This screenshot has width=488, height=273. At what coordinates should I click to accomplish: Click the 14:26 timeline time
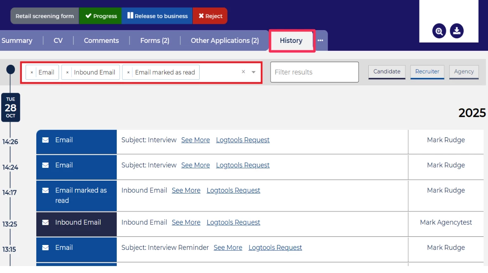tap(10, 142)
